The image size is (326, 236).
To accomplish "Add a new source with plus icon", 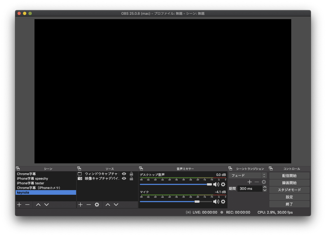I will pyautogui.click(x=80, y=205).
